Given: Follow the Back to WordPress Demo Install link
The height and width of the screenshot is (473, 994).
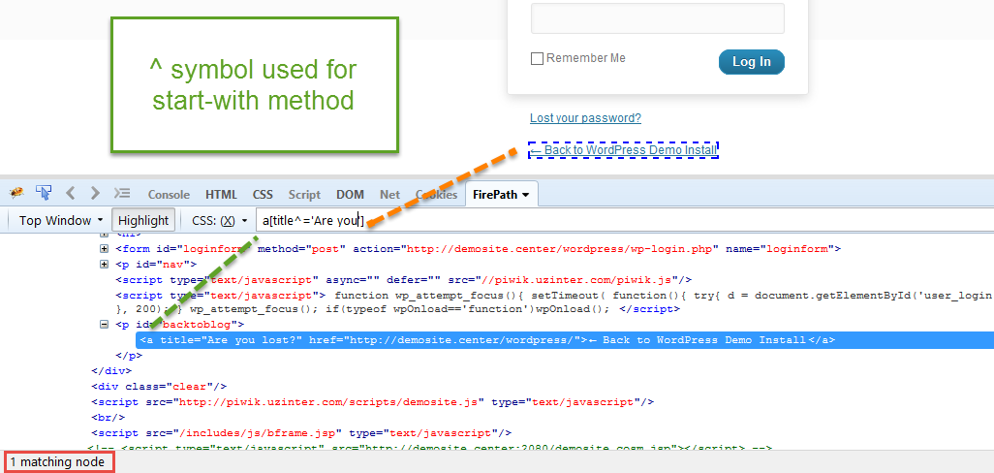Looking at the screenshot, I should [x=623, y=150].
